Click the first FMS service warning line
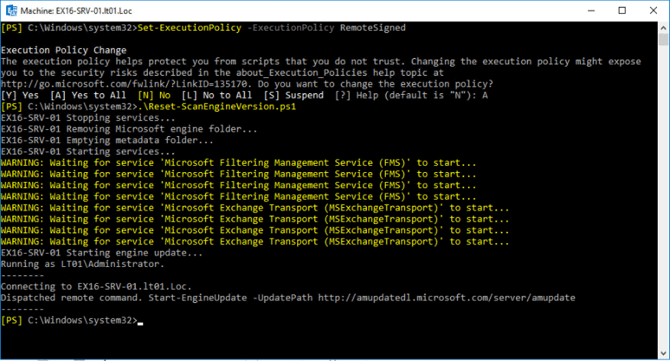670x361 pixels. [x=238, y=163]
